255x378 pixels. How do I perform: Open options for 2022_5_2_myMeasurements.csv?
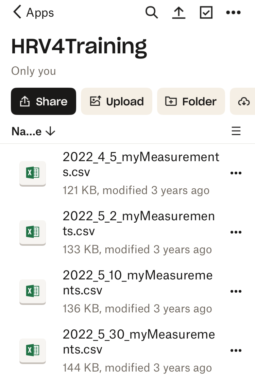tap(236, 232)
